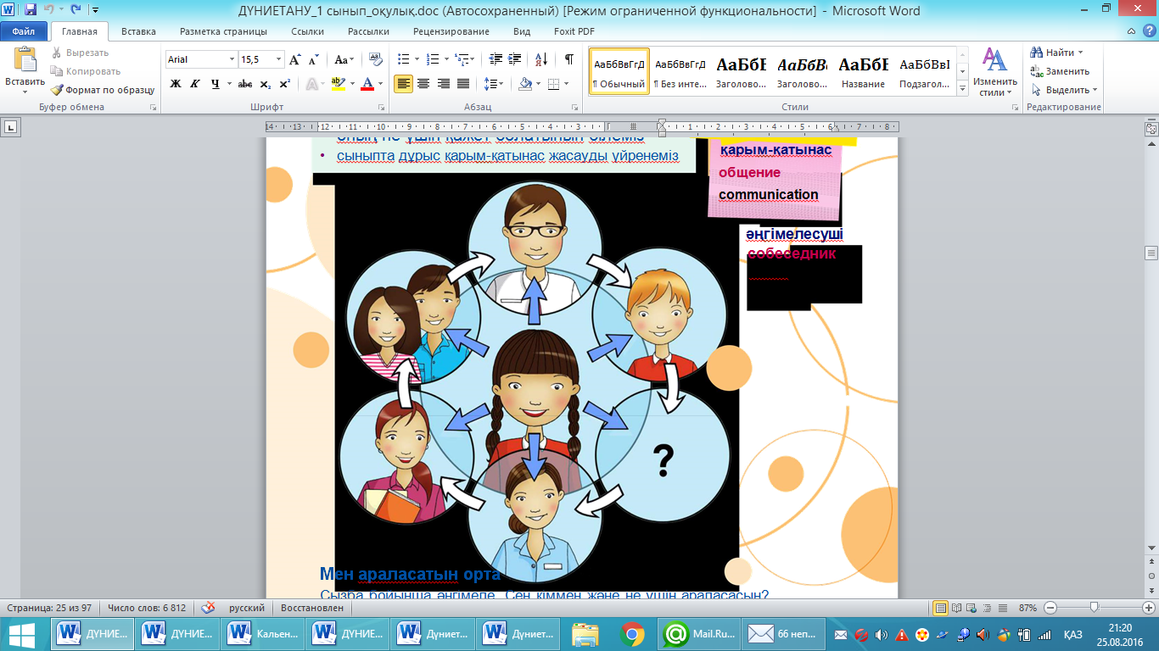Click the Grow Font icon
The height and width of the screenshot is (651, 1159).
point(295,59)
